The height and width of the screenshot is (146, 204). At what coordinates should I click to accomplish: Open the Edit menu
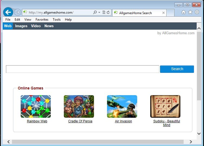(x=17, y=20)
